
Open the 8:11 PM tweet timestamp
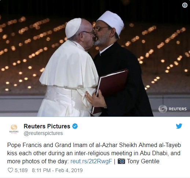(x=41, y=170)
